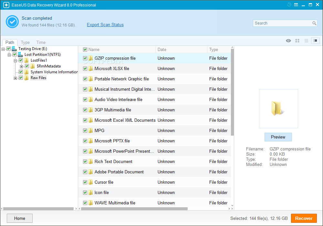Sort by the Type column header
323x226 pixels.
tap(214, 50)
